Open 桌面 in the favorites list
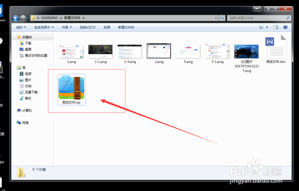 (28, 49)
